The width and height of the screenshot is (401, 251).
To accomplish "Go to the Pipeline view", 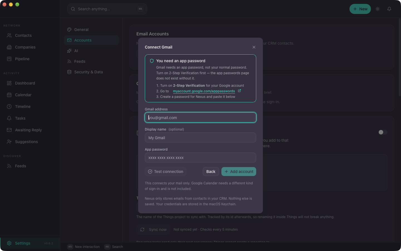I will [x=30, y=59].
